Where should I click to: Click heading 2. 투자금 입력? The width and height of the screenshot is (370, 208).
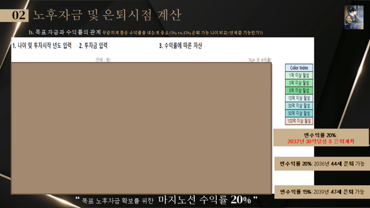click(x=93, y=45)
